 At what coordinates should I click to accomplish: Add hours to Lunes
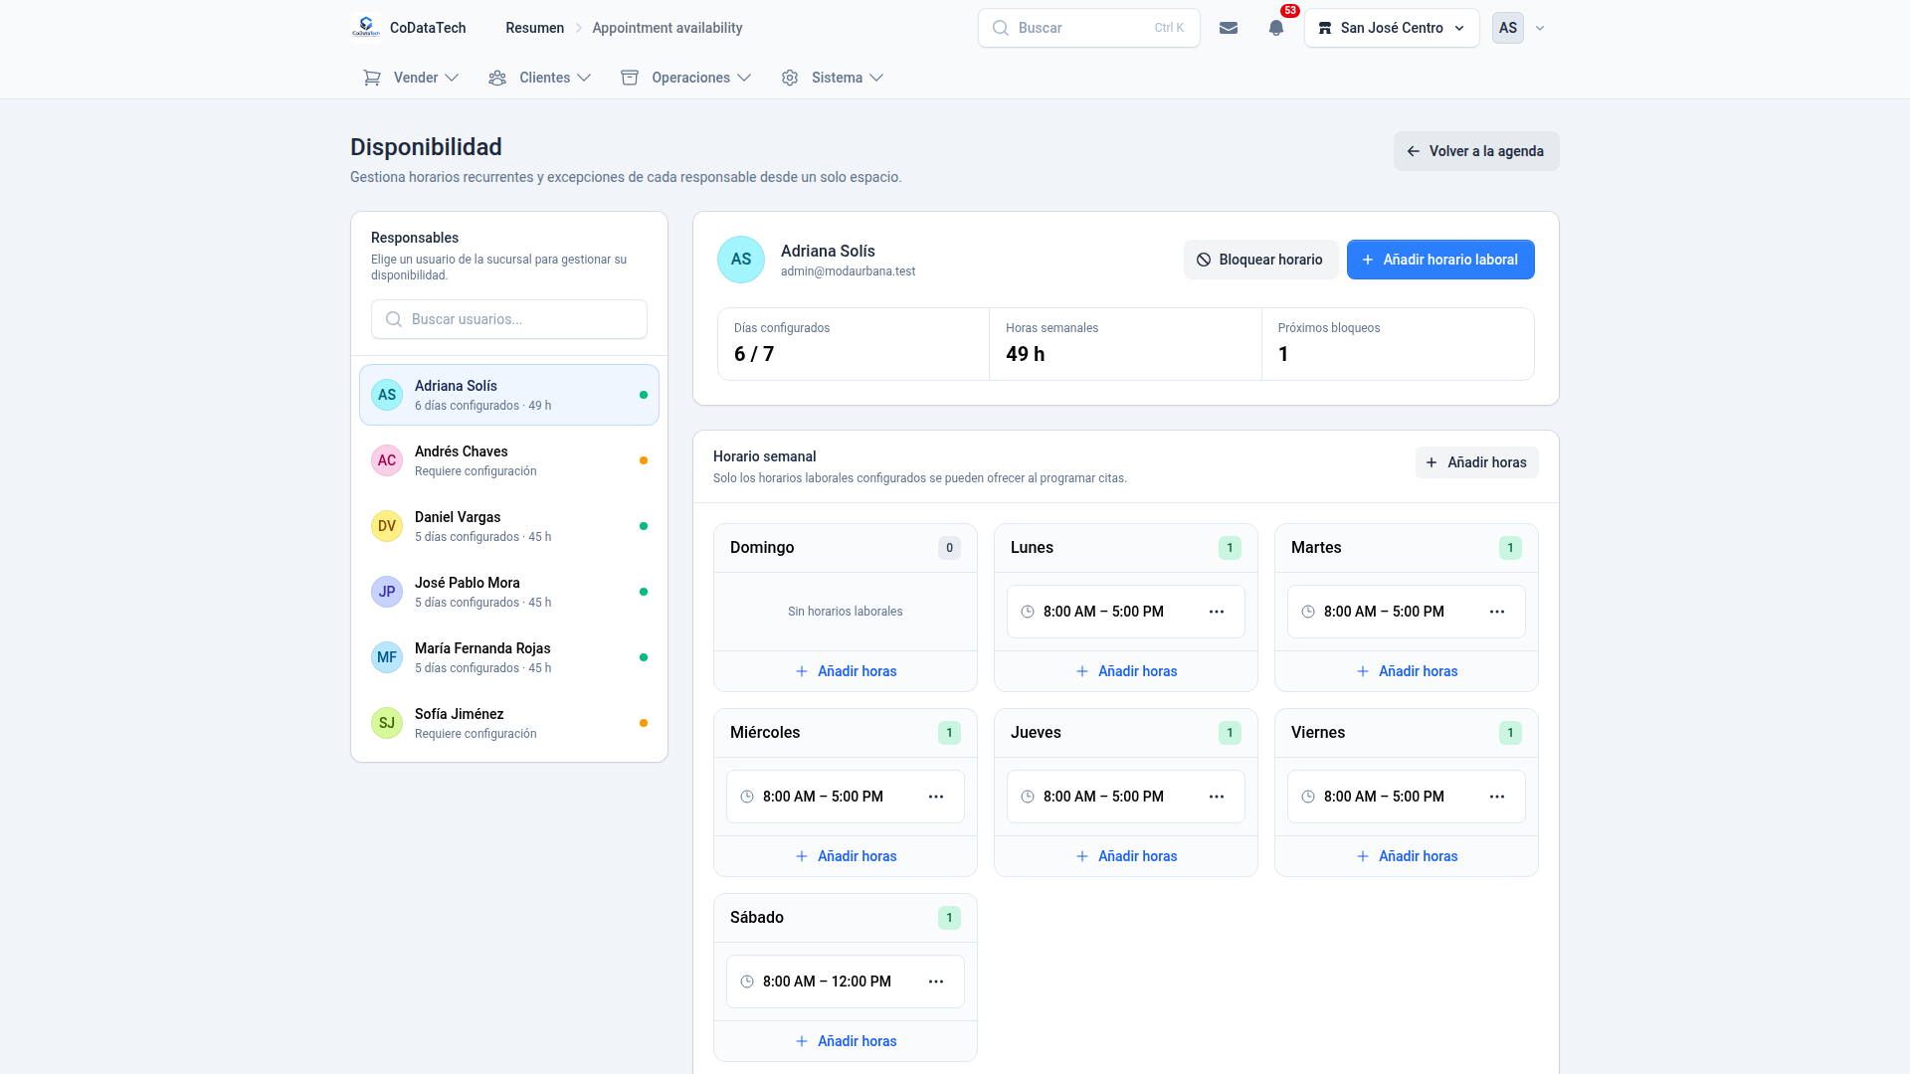[1126, 671]
